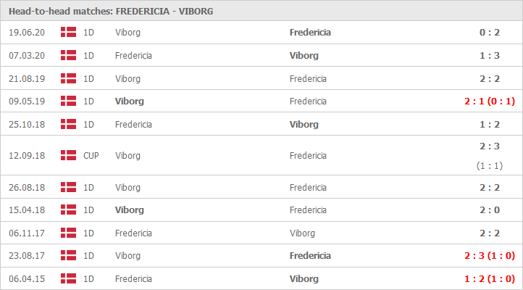The image size is (523, 290).
Task: Select home team Fredericia on 06.11.17 row
Action: tap(133, 233)
